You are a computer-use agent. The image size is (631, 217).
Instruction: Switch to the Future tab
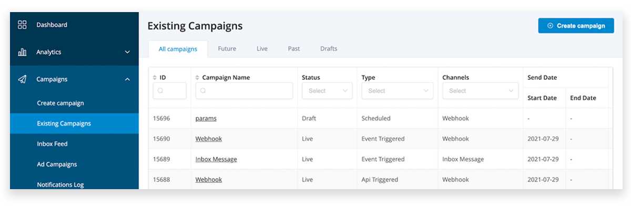tap(227, 49)
